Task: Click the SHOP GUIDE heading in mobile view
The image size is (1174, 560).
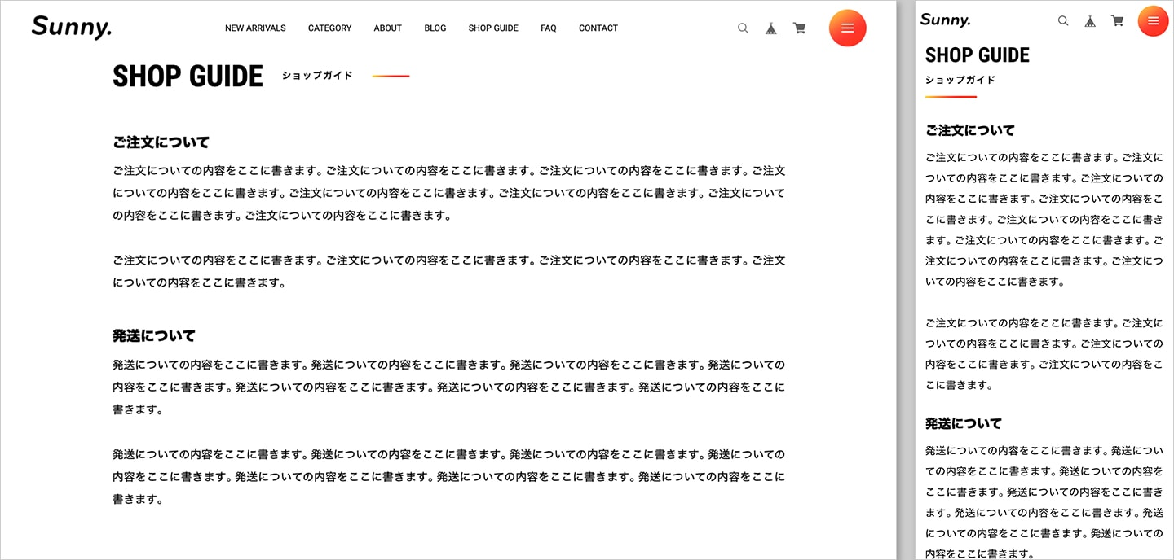Action: point(978,55)
